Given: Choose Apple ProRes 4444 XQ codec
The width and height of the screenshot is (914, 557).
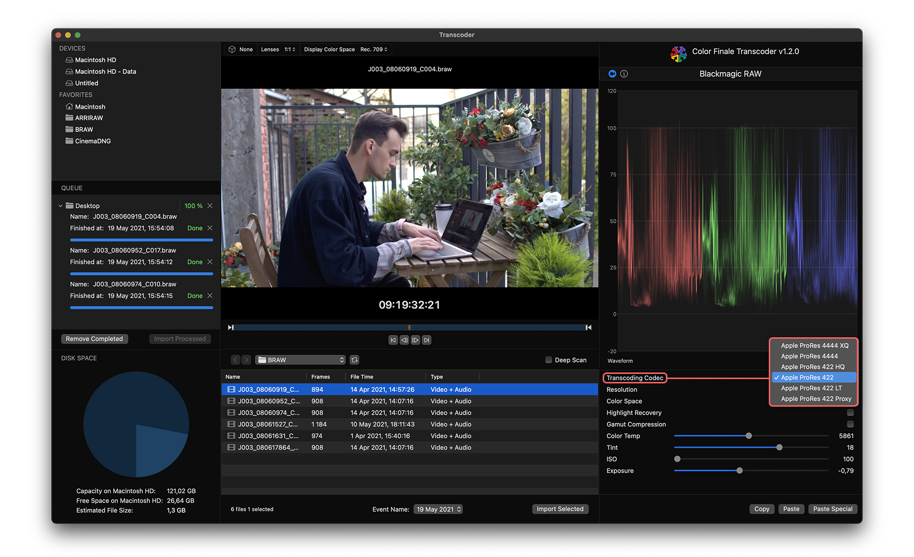Looking at the screenshot, I should coord(813,345).
